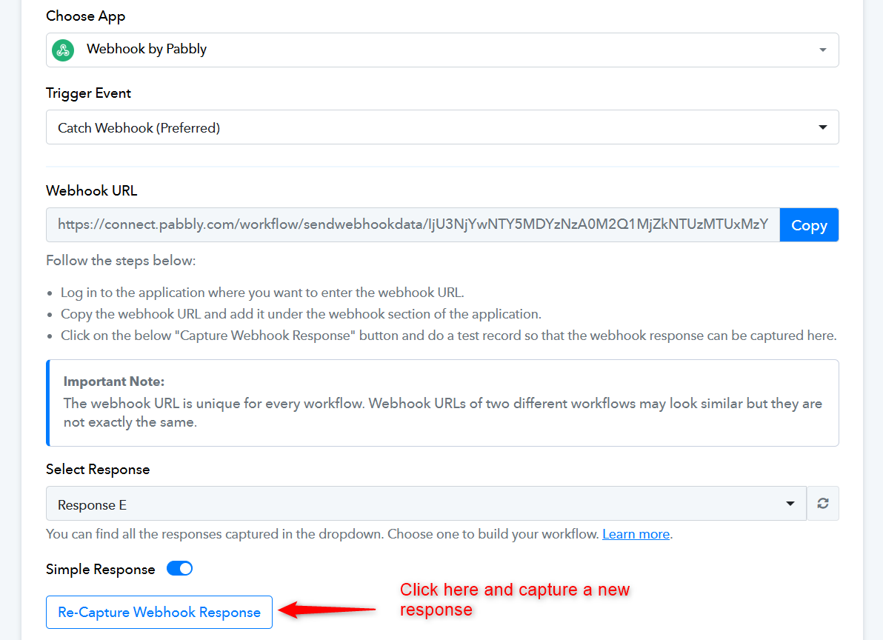Viewport: 883px width, 640px height.
Task: Click the green Webhook by Pabbly app icon
Action: (x=63, y=50)
